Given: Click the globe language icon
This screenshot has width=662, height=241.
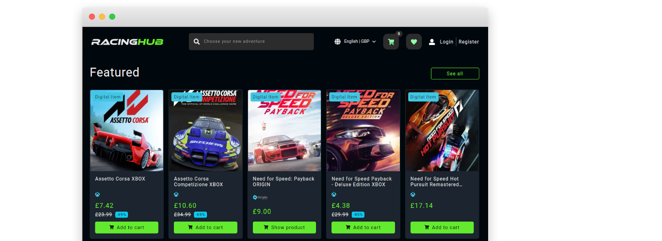Looking at the screenshot, I should [x=338, y=41].
